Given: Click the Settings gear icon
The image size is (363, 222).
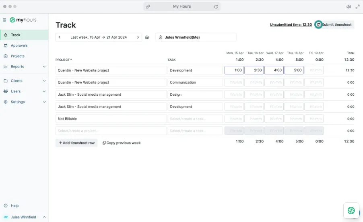Looking at the screenshot, I should 6,102.
